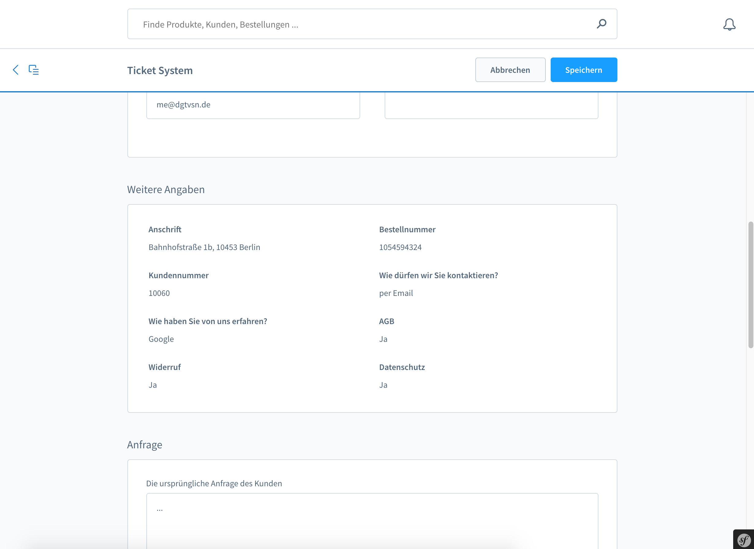Click the Speichern save button

tap(584, 69)
